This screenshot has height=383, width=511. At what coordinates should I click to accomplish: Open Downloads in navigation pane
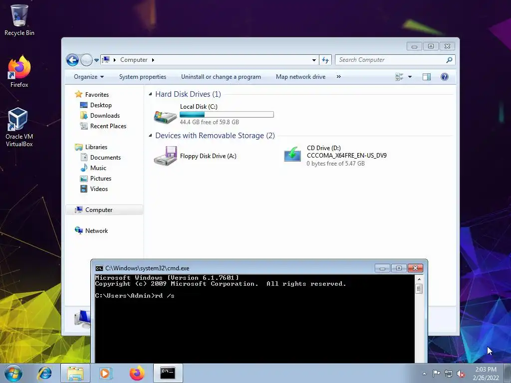[105, 116]
